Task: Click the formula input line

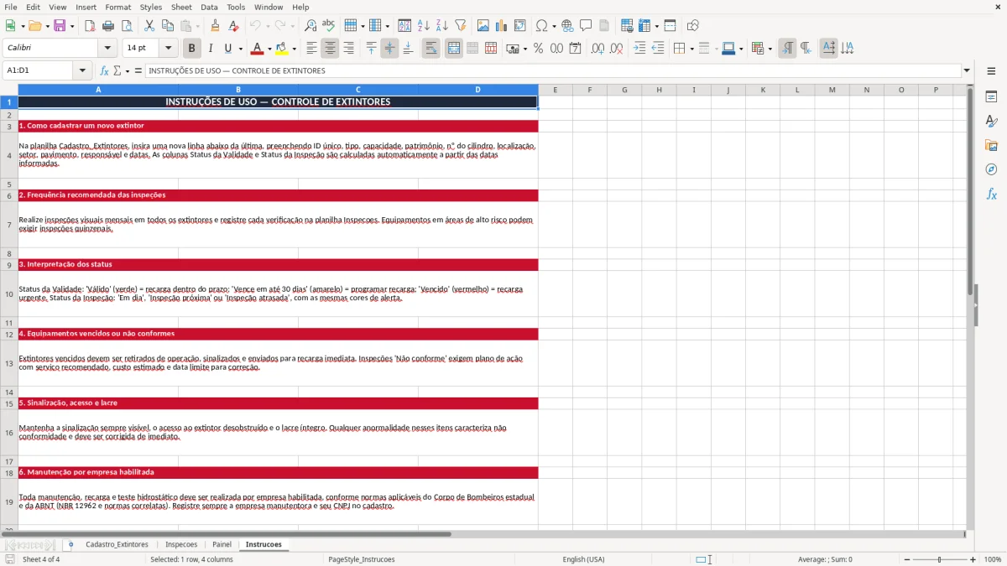Action: pyautogui.click(x=553, y=71)
